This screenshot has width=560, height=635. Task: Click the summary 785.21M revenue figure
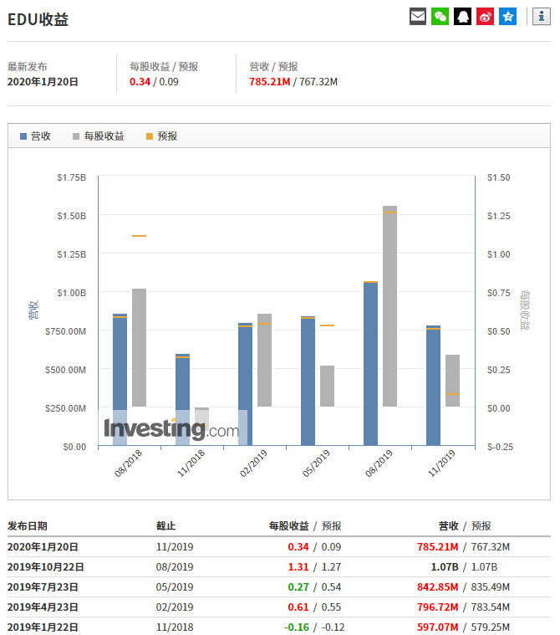point(270,82)
